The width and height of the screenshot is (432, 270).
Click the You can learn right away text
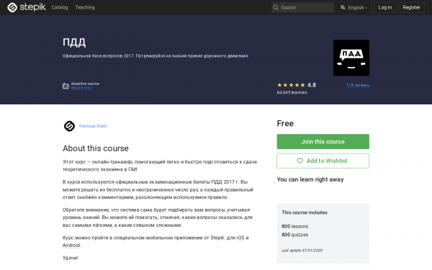pyautogui.click(x=310, y=179)
